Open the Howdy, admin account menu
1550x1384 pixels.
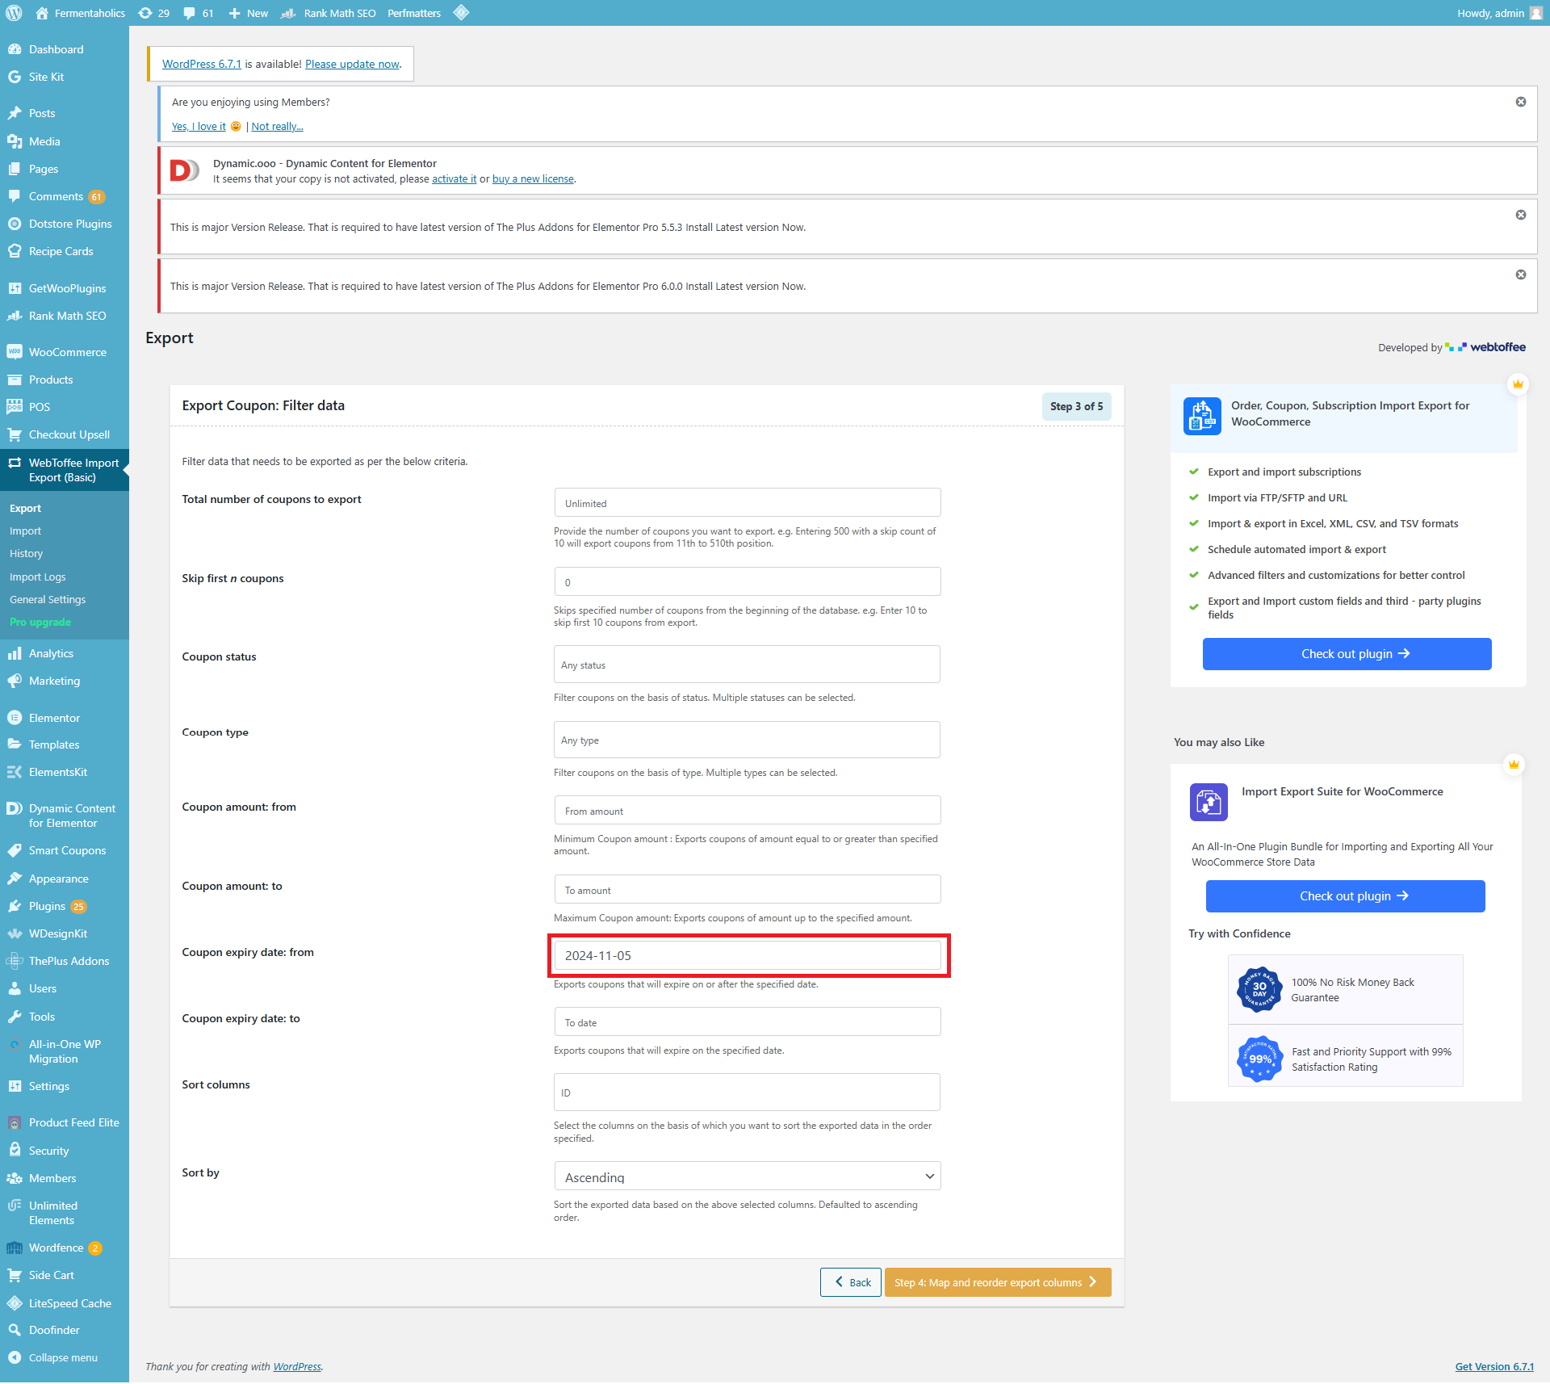(1500, 13)
